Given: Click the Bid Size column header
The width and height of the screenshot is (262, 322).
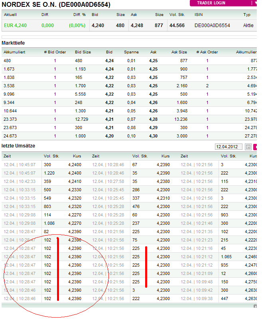Looking at the screenshot, I should (x=83, y=52).
